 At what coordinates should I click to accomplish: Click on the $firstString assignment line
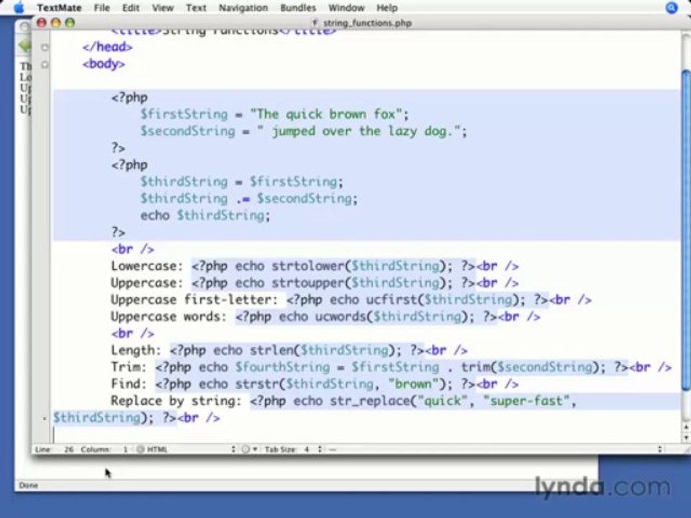tap(274, 114)
